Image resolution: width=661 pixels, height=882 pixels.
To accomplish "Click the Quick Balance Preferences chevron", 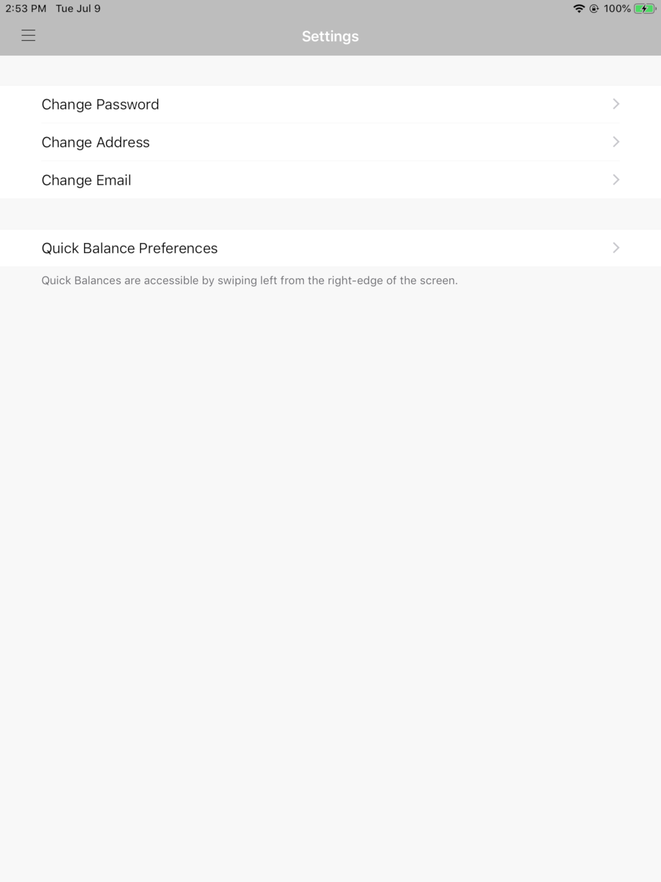I will [x=616, y=248].
